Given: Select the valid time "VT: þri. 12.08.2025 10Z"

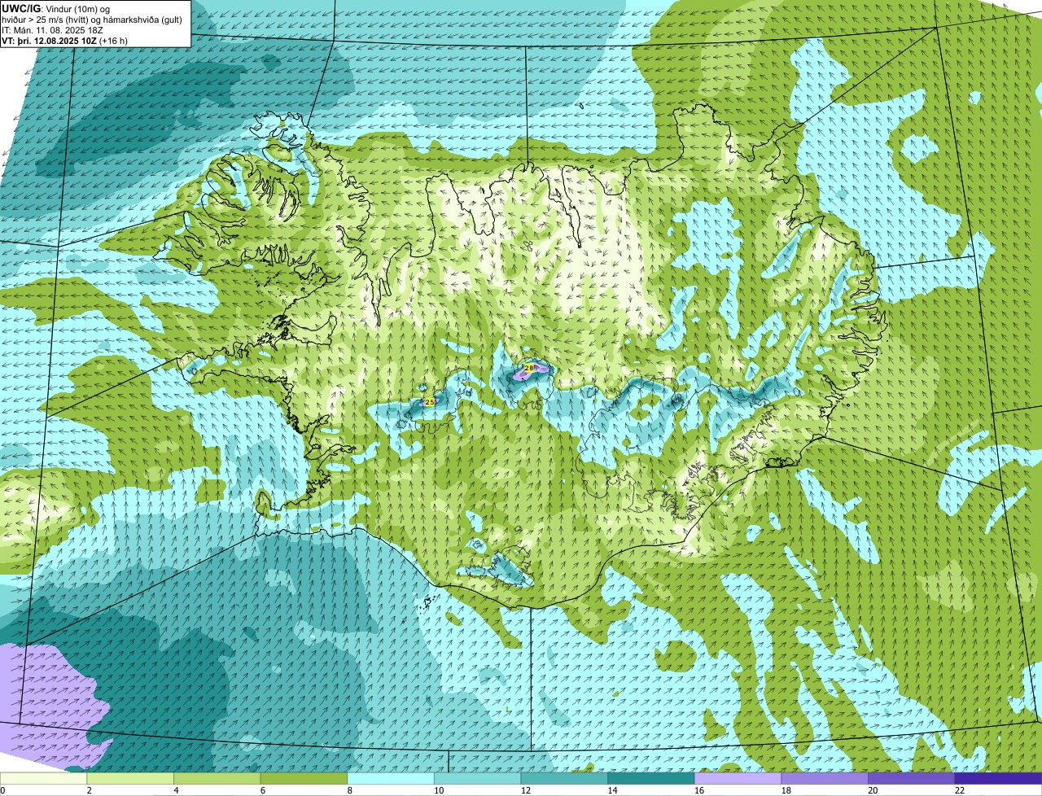Looking at the screenshot, I should (x=50, y=41).
